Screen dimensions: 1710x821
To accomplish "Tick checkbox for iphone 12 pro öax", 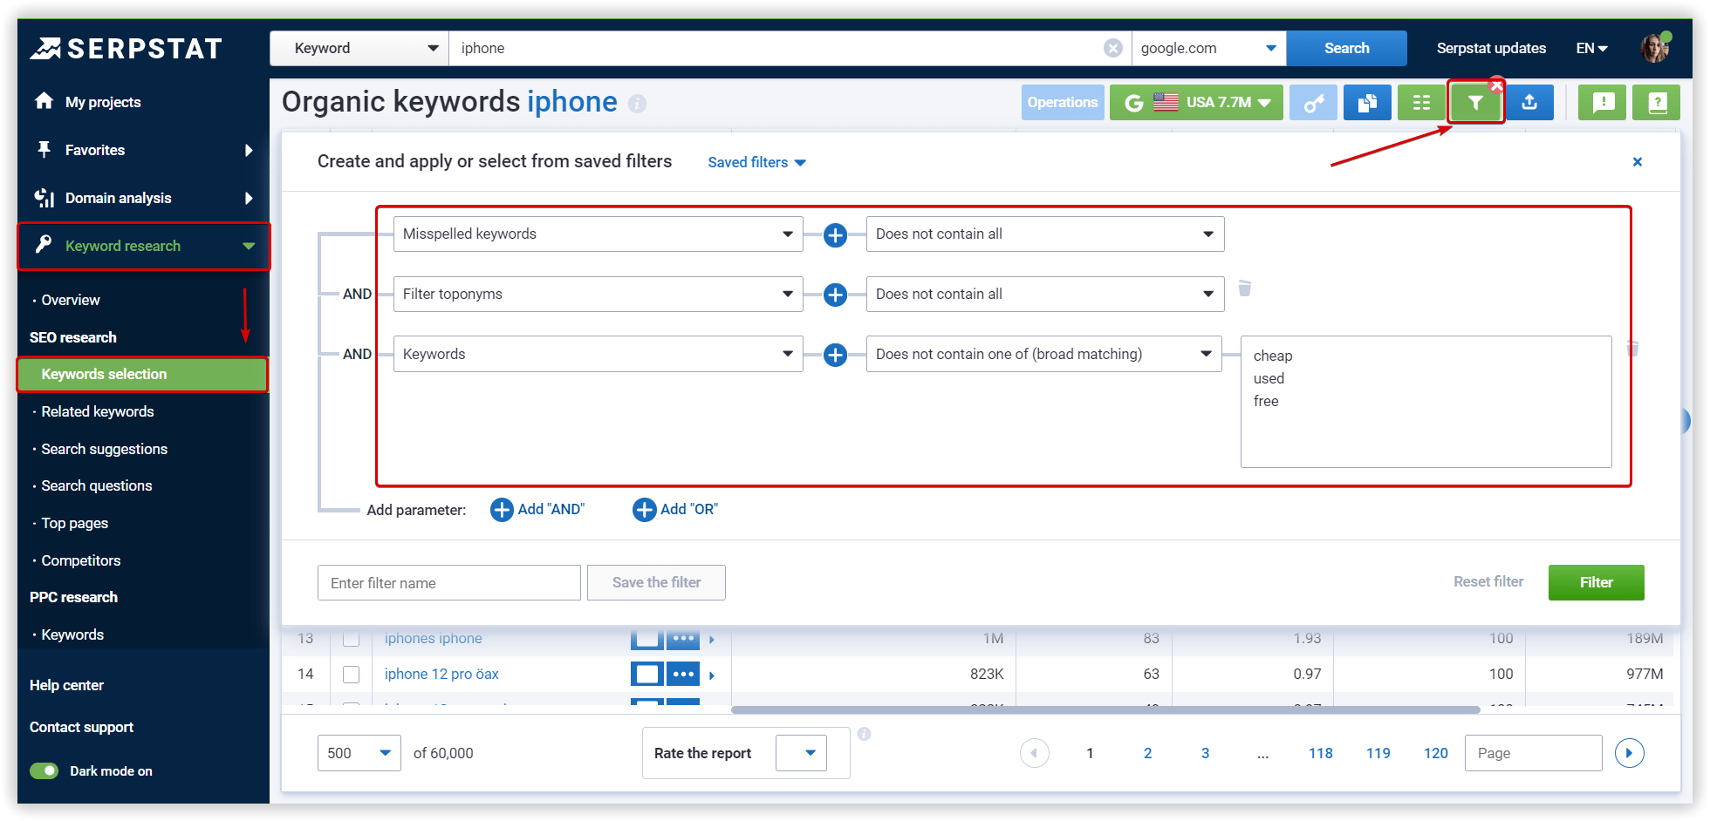I will [x=351, y=674].
